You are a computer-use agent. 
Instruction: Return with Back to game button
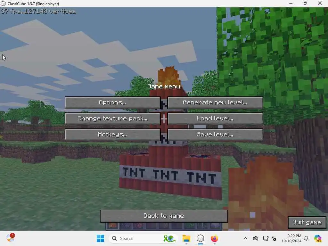164,216
